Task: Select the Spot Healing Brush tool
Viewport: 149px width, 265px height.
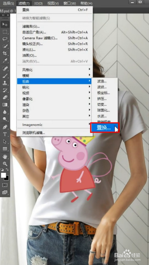Action: point(5,69)
